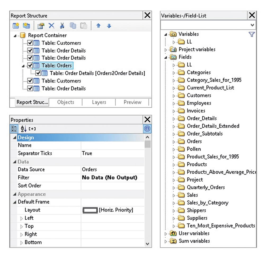Click the blue X delete icon
The image size is (265, 258).
pos(51,26)
